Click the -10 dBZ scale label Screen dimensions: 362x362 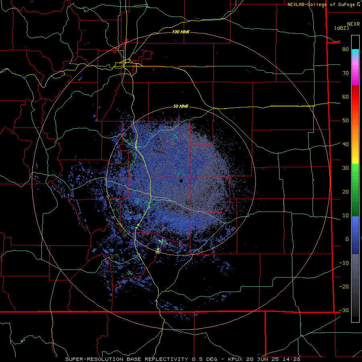[344, 263]
